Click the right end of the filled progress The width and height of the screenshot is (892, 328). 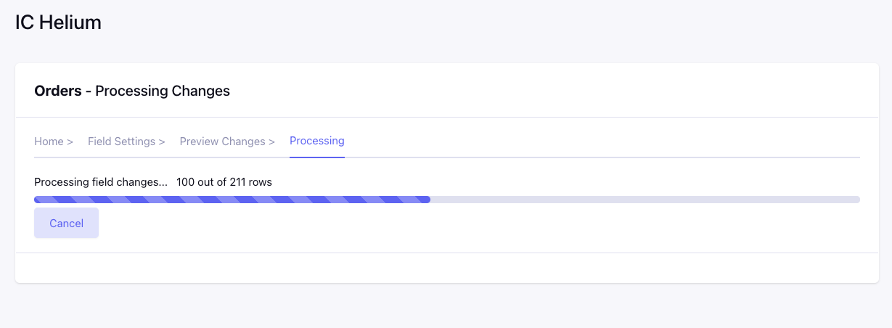427,199
